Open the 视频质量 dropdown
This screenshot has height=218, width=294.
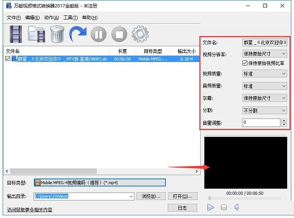(x=264, y=74)
